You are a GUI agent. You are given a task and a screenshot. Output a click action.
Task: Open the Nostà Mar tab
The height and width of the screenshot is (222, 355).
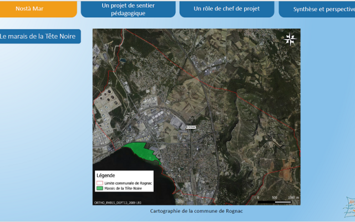pyautogui.click(x=38, y=9)
